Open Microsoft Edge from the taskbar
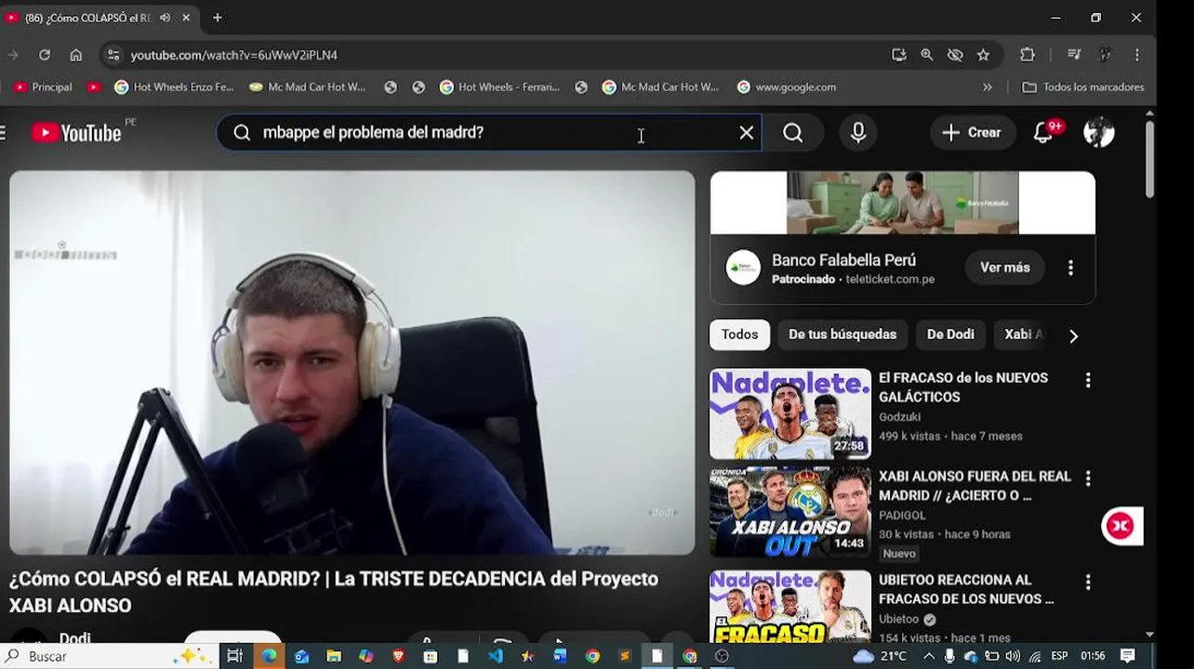This screenshot has width=1194, height=669. pos(269,656)
